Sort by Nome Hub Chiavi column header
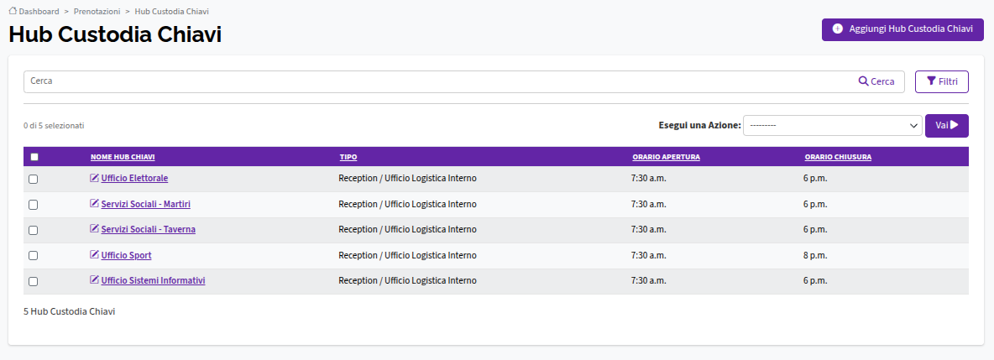This screenshot has height=360, width=994. tap(123, 157)
